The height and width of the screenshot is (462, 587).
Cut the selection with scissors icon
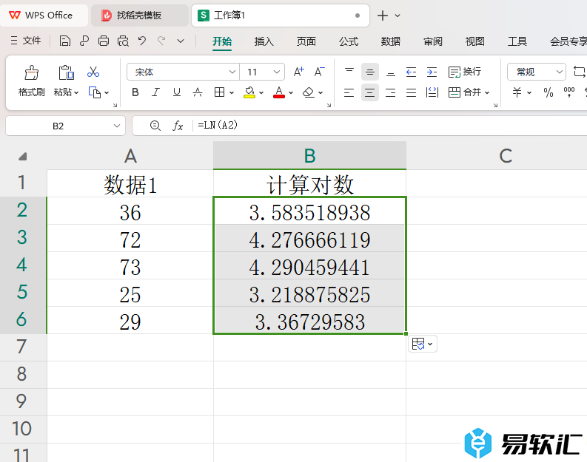pyautogui.click(x=93, y=72)
